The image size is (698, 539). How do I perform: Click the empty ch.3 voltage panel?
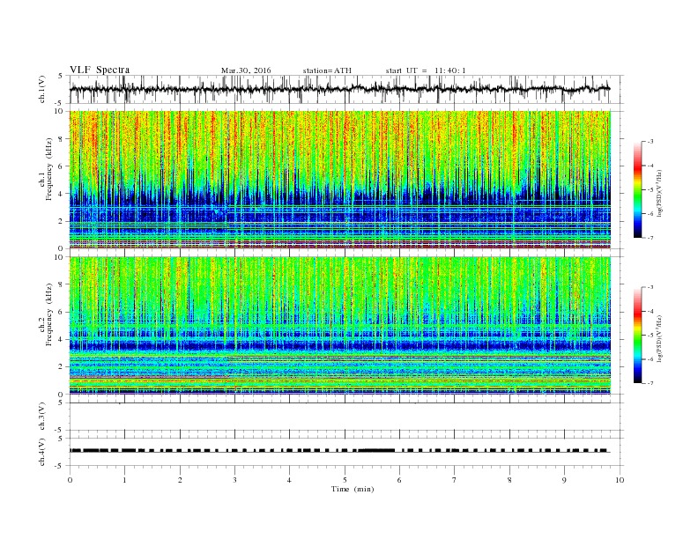pos(346,417)
